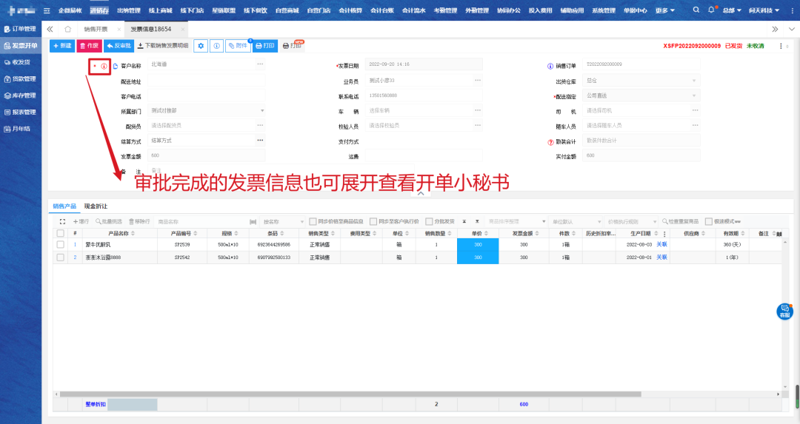The width and height of the screenshot is (800, 424).
Task: Open the 会计核算 menu
Action: point(350,10)
